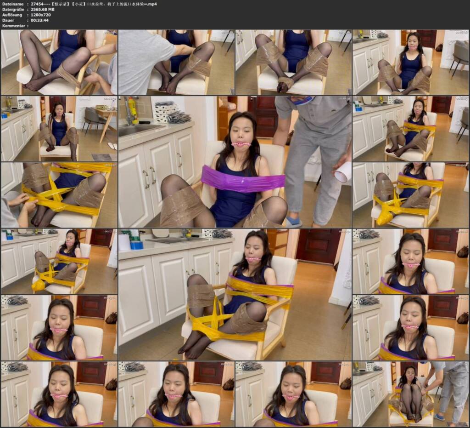Click the Auflösung label
The height and width of the screenshot is (428, 470).
tap(12, 15)
